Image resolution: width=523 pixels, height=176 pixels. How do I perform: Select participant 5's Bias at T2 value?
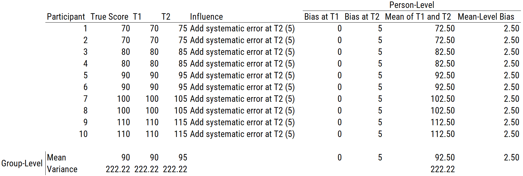click(380, 75)
